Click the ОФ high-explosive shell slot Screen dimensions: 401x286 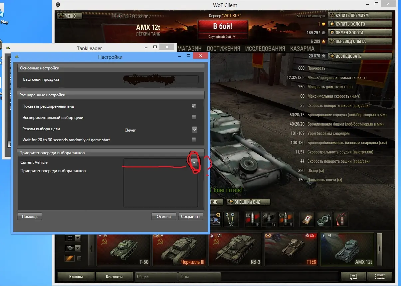coord(286,220)
